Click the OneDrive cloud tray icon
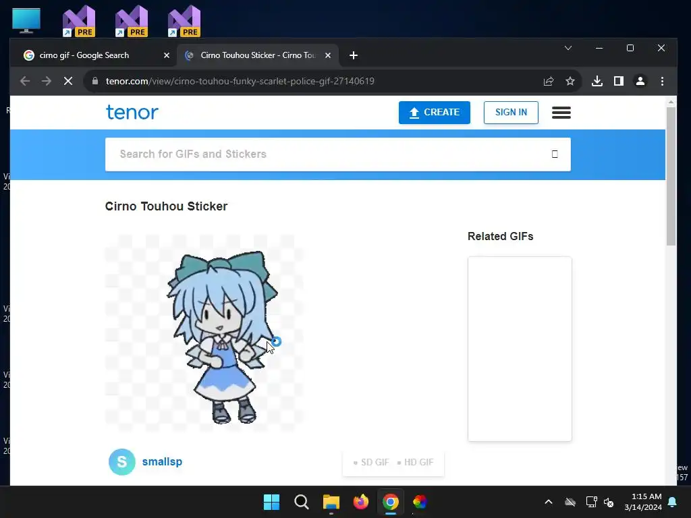691x518 pixels. coord(570,502)
